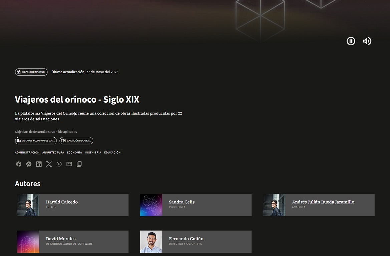Open Ciudades y Comunidades Sostenibles tag
The image size is (390, 256).
coord(36,141)
